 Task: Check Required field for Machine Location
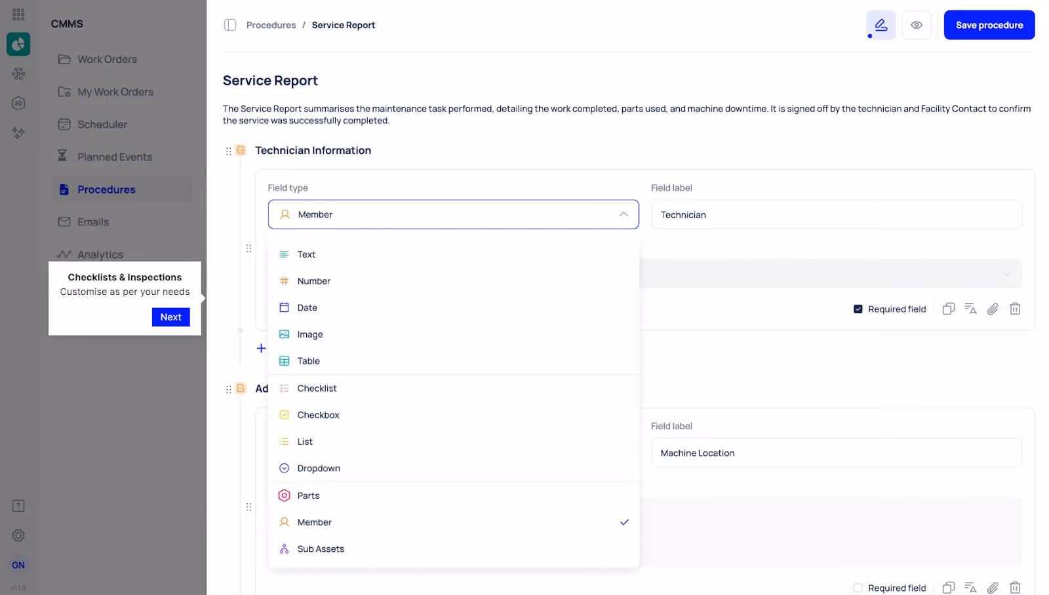(858, 588)
